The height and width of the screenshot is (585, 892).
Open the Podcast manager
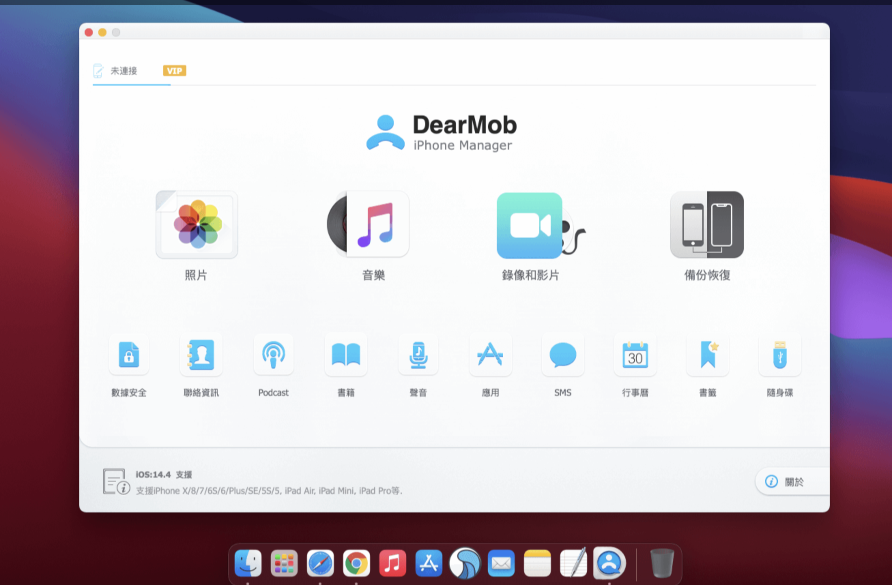274,354
